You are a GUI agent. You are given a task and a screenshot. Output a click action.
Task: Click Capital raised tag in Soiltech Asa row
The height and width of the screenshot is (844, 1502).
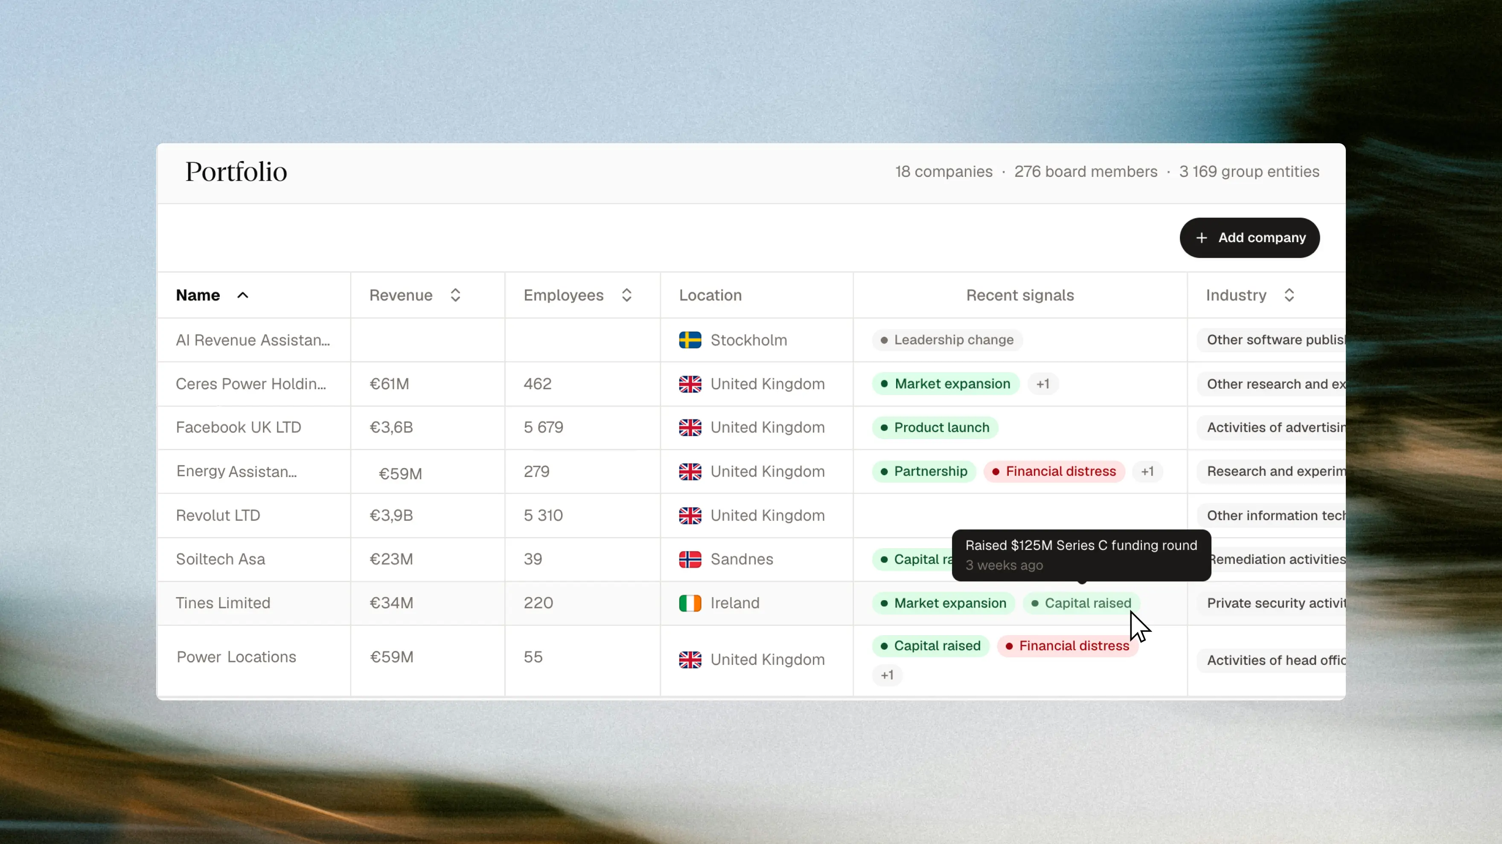(x=913, y=559)
